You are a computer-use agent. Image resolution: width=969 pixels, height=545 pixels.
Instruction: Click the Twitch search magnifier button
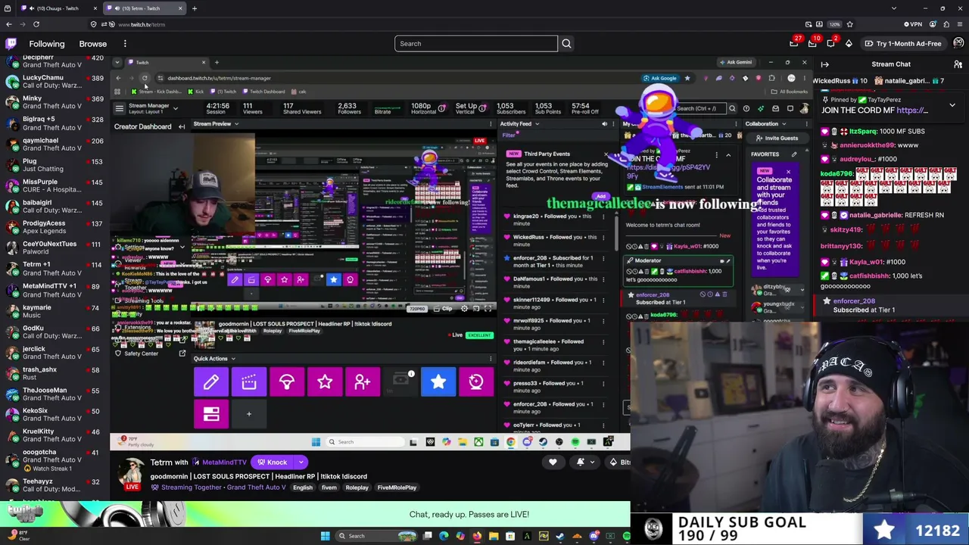(566, 43)
